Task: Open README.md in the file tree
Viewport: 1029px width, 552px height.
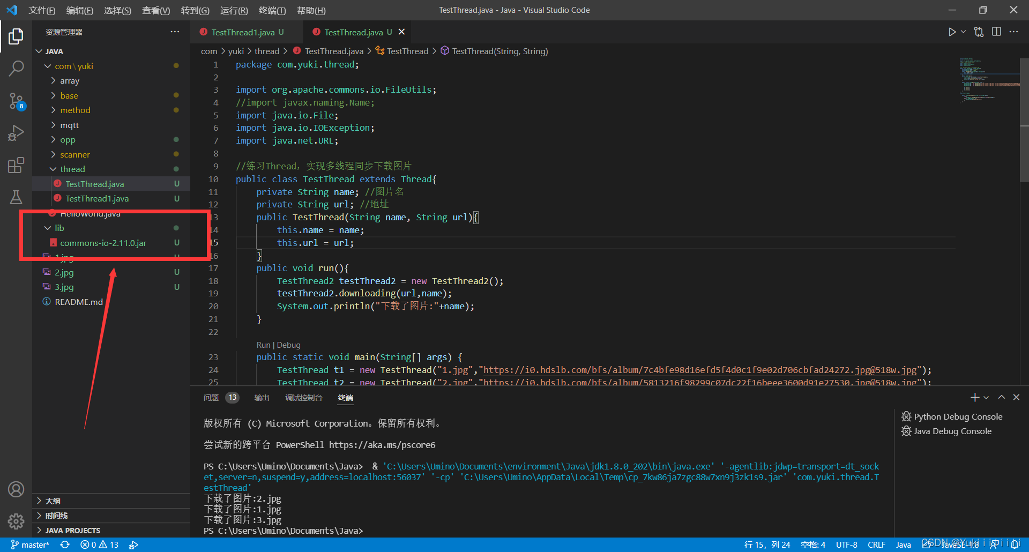Action: pos(111,302)
